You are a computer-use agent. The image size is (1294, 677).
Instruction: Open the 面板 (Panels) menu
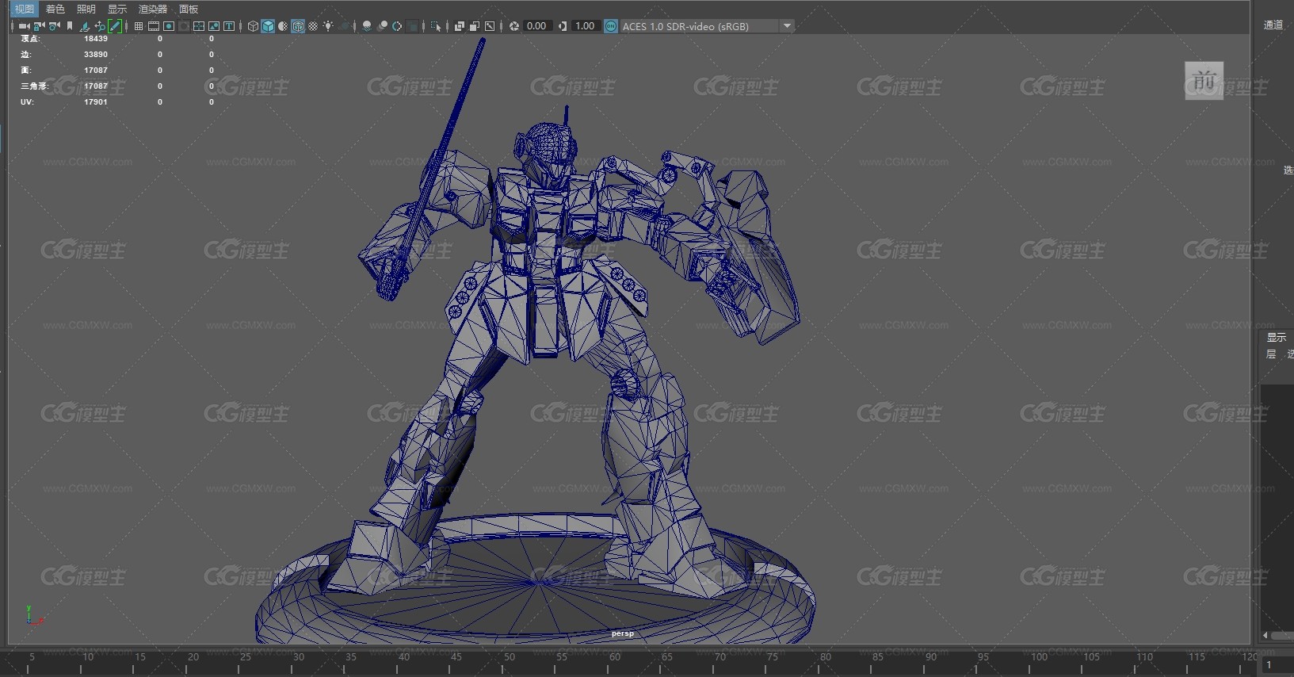[x=189, y=9]
